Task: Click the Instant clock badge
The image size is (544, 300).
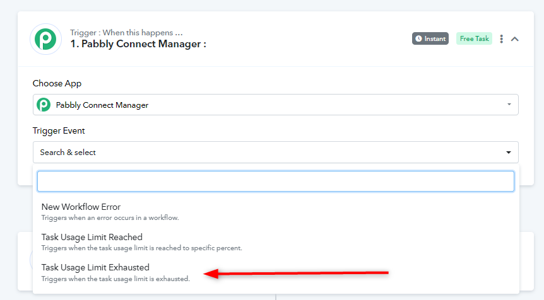Action: [x=430, y=39]
